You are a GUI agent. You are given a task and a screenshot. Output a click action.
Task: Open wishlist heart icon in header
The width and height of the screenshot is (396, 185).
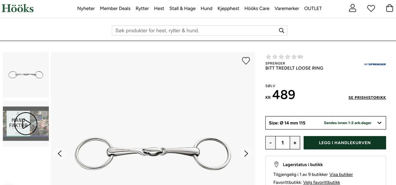tap(371, 8)
